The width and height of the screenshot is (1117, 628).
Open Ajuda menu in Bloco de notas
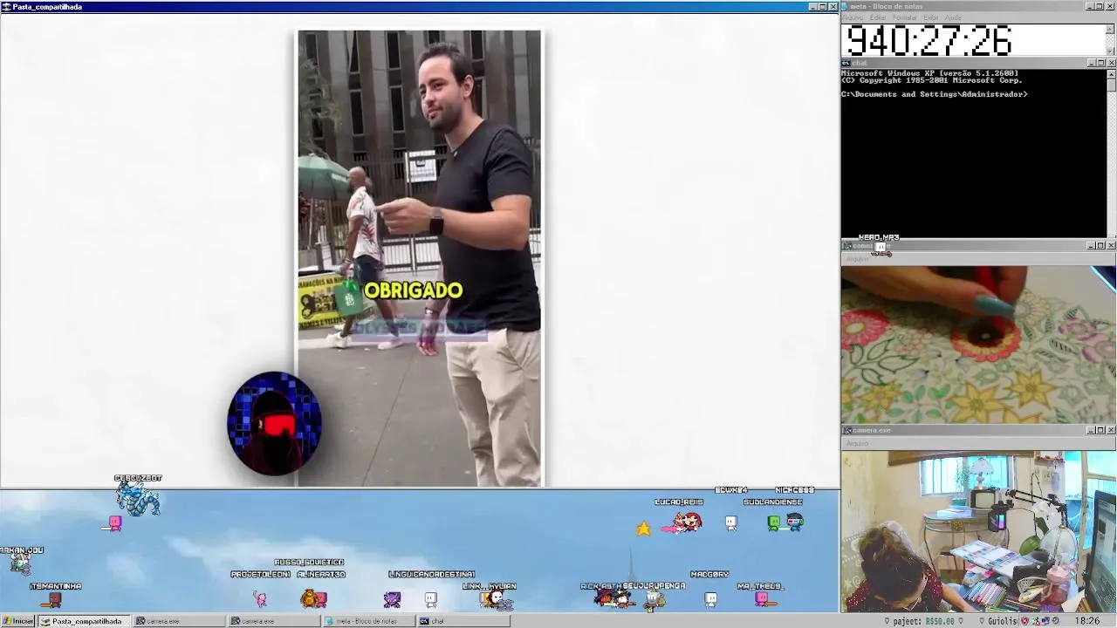[x=953, y=17]
